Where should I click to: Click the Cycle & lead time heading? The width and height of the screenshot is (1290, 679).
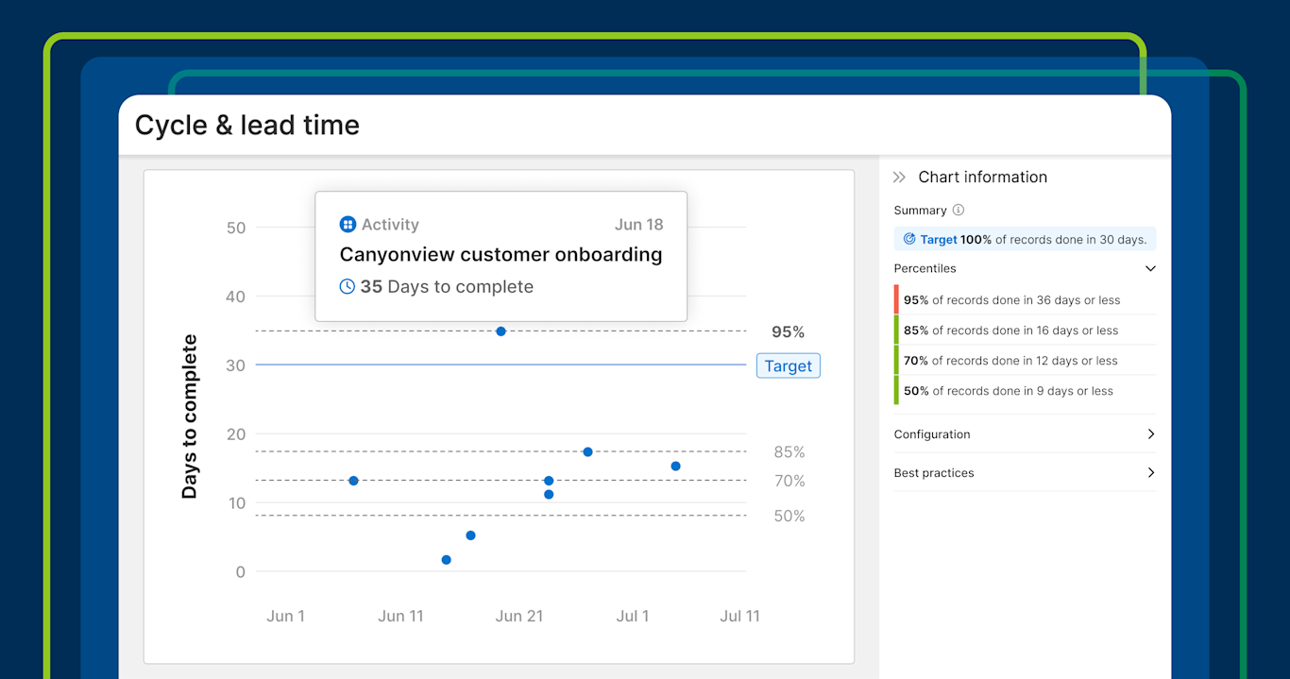tap(247, 124)
